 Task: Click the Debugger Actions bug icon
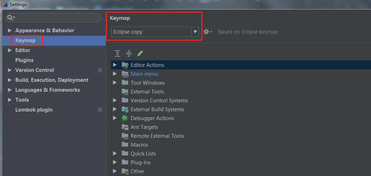pos(125,118)
